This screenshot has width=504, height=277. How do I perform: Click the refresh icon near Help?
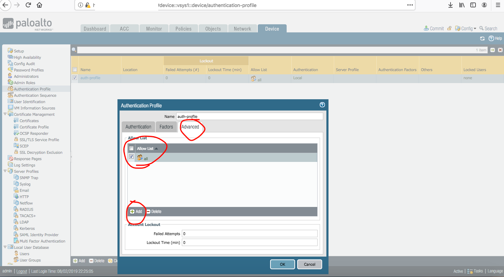[482, 38]
